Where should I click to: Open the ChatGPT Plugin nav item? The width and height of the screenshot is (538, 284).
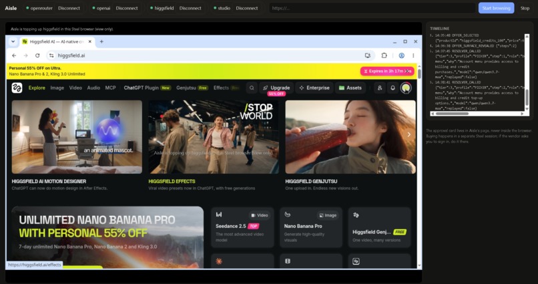[148, 88]
